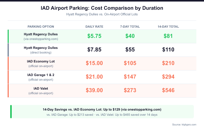This screenshot has height=128, width=204.
Task: Click the Hyatt vs. On-Airport subtitle text
Action: coord(102,14)
